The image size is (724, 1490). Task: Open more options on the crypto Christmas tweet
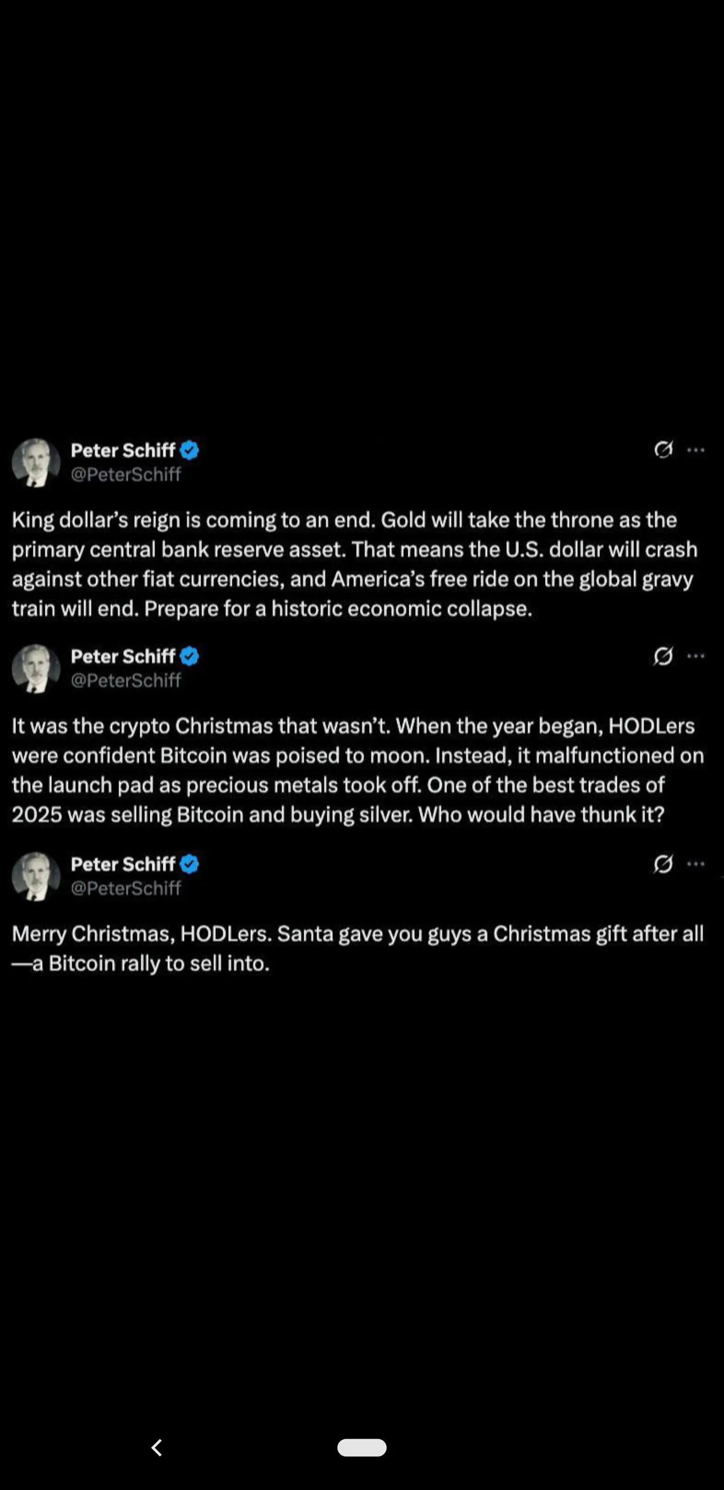(x=696, y=656)
